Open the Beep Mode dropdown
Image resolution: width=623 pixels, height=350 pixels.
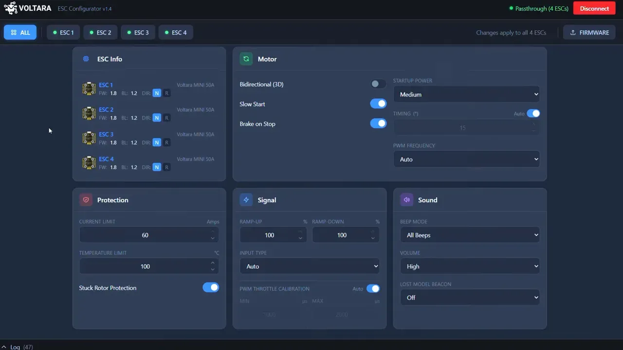pyautogui.click(x=470, y=235)
